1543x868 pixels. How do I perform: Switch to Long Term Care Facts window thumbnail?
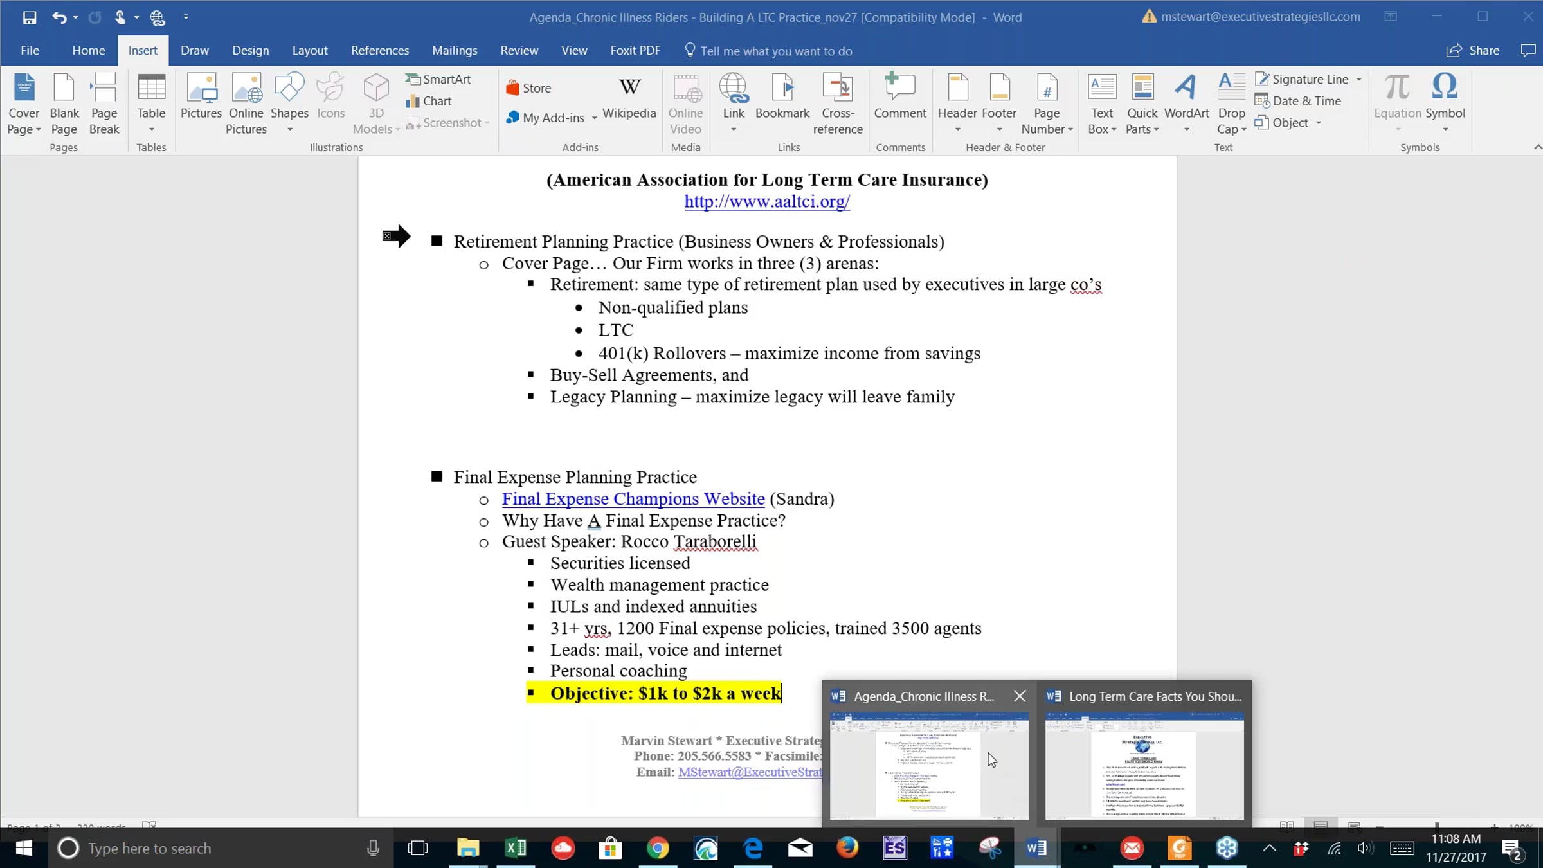tap(1144, 766)
